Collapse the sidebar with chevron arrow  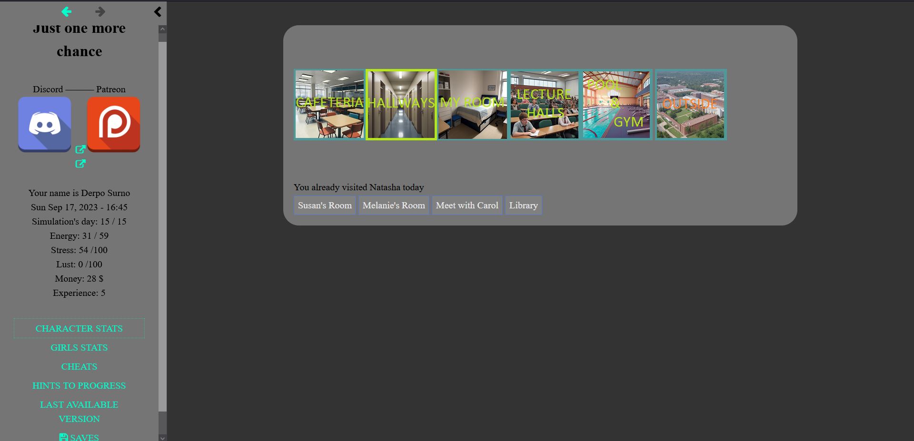point(158,12)
